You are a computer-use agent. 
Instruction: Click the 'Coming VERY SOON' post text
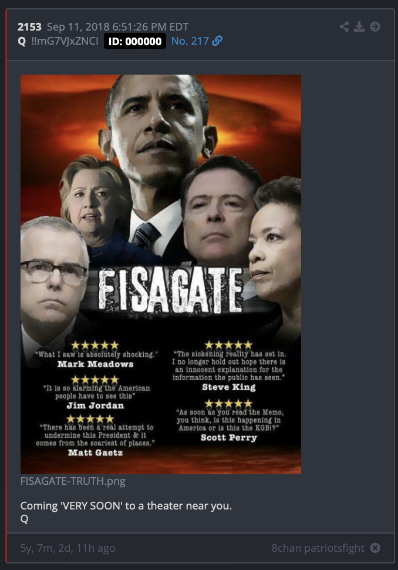126,506
